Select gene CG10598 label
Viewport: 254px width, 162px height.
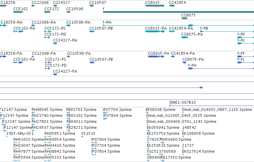pos(75,9)
